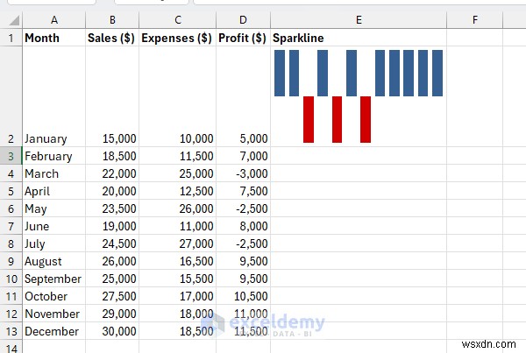Select row 13 header
Screen dimensions: 526x353
click(11, 331)
